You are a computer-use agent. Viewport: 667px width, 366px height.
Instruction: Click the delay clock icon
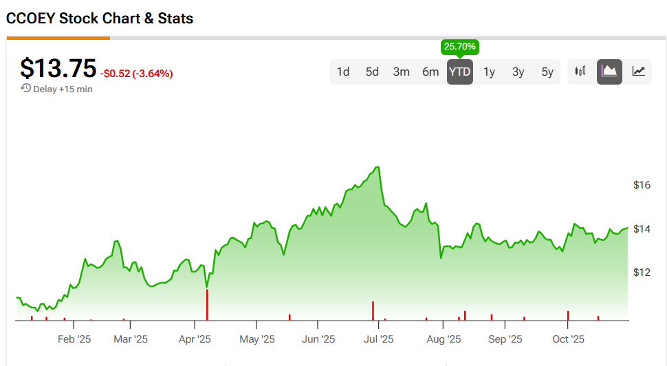tap(26, 89)
